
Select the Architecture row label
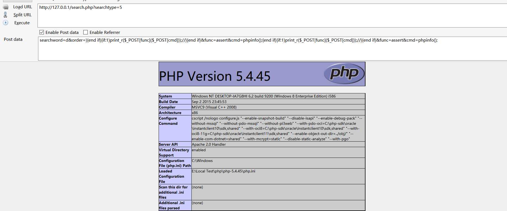click(170, 113)
